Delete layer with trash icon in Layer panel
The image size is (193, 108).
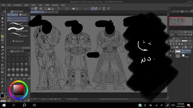tap(191, 47)
